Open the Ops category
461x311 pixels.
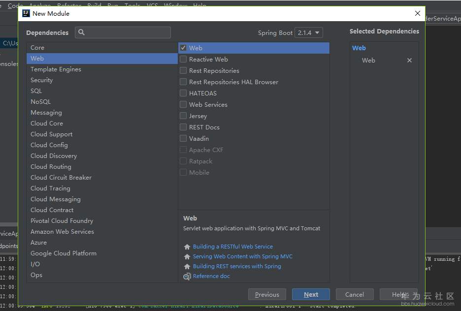pos(102,275)
